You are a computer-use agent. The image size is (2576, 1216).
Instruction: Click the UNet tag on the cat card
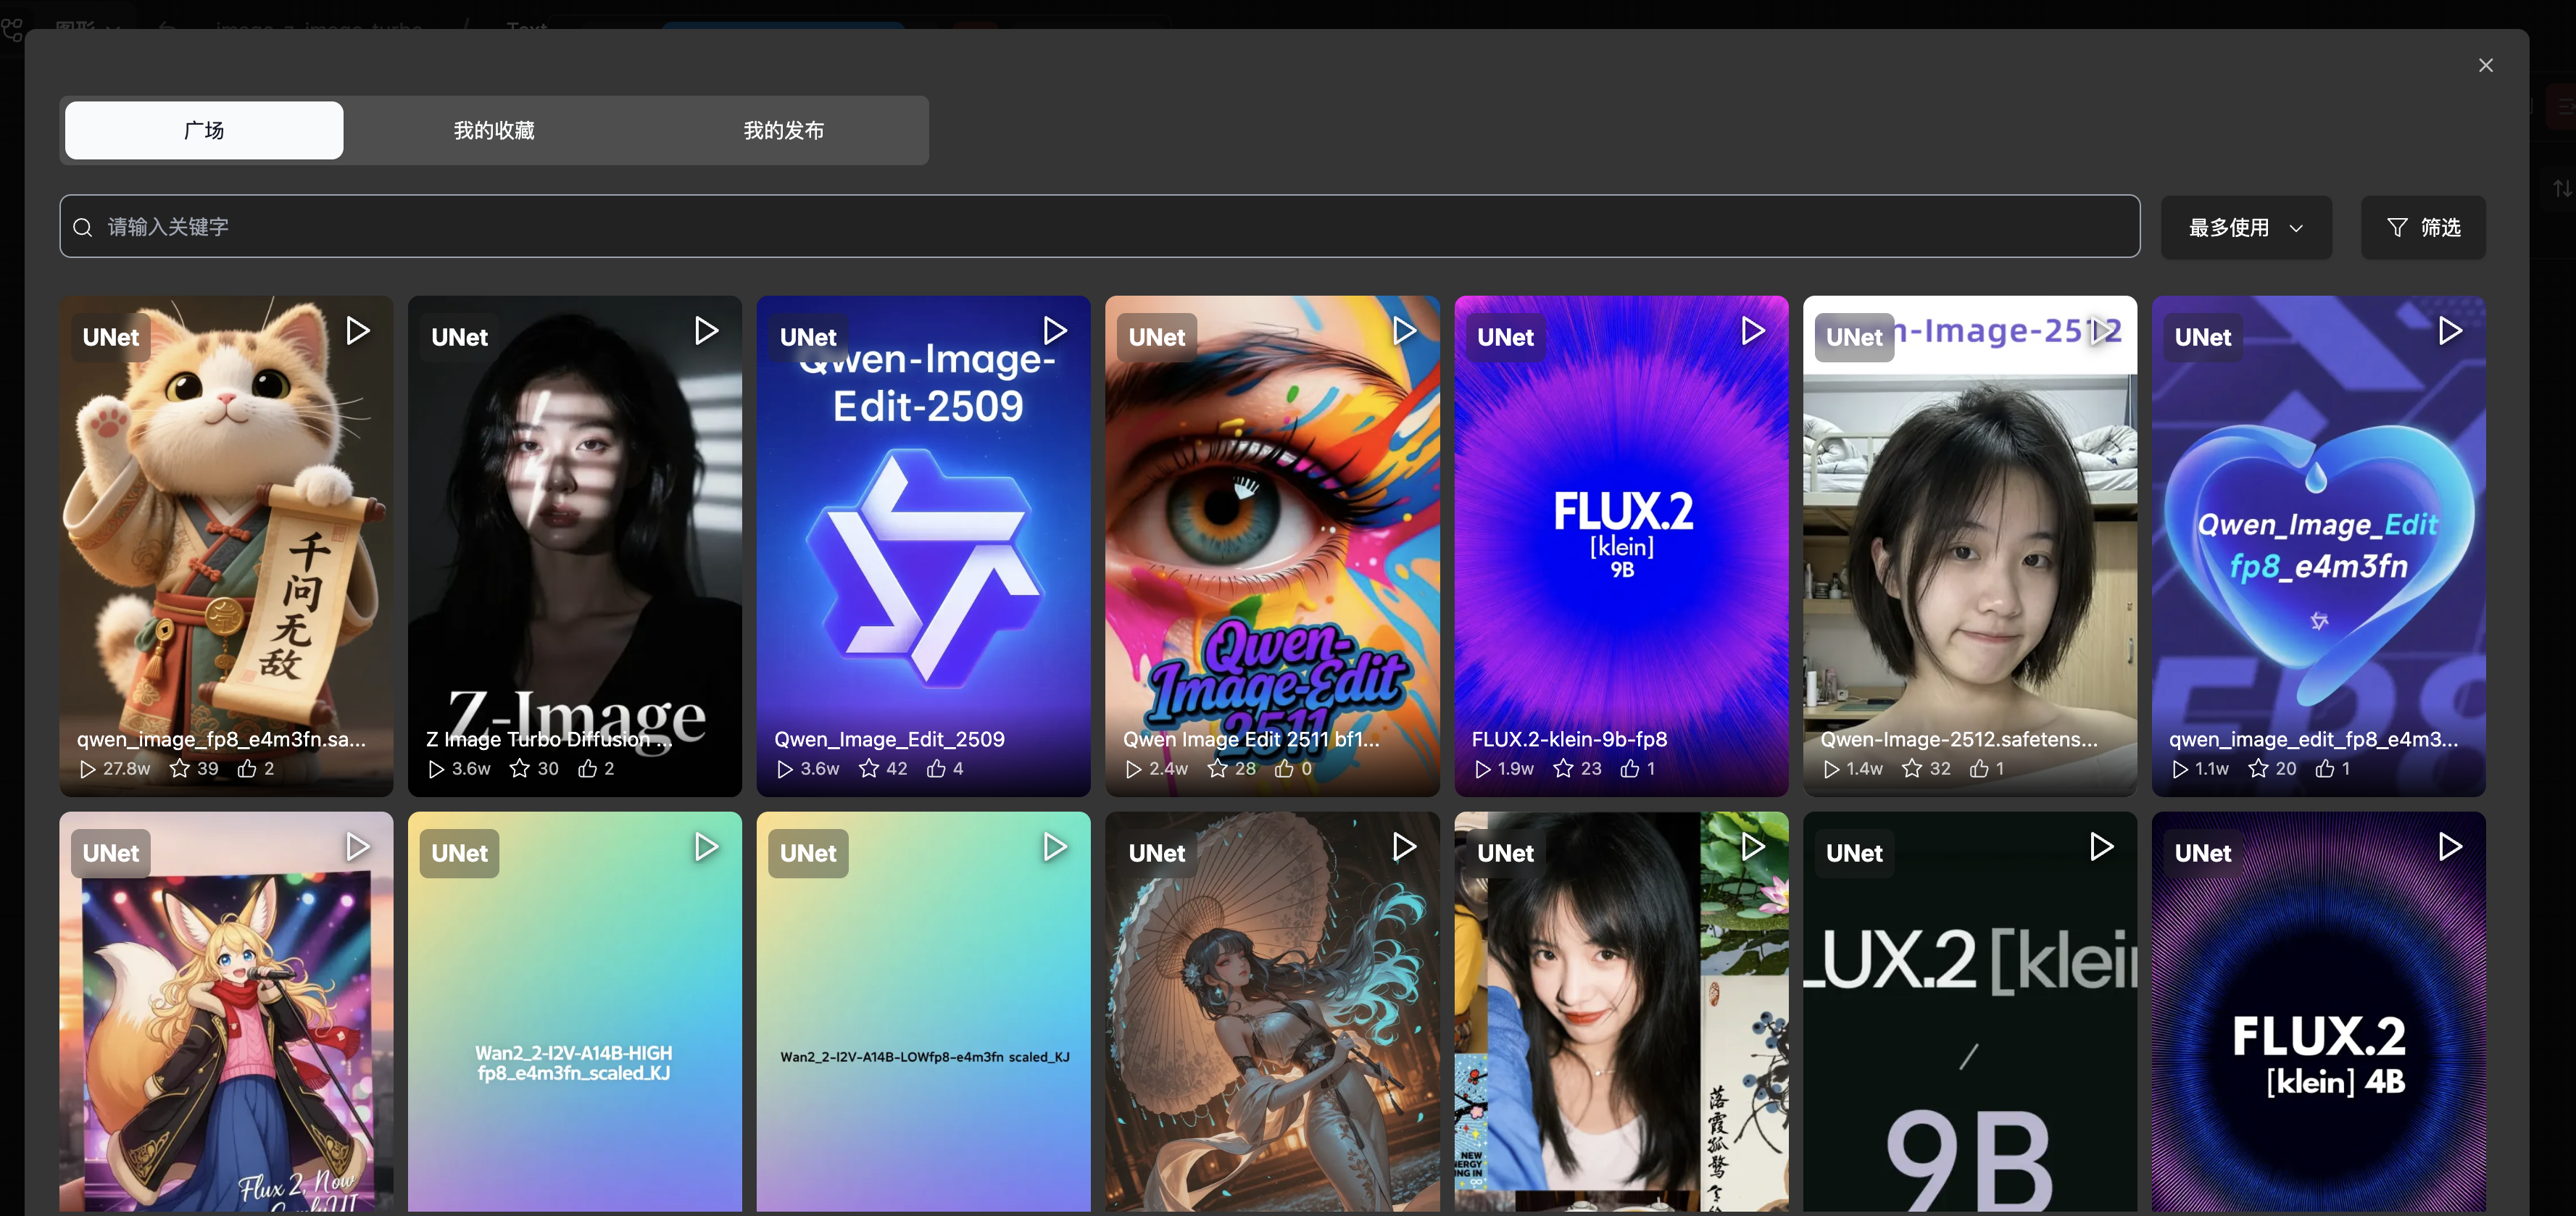[x=111, y=337]
